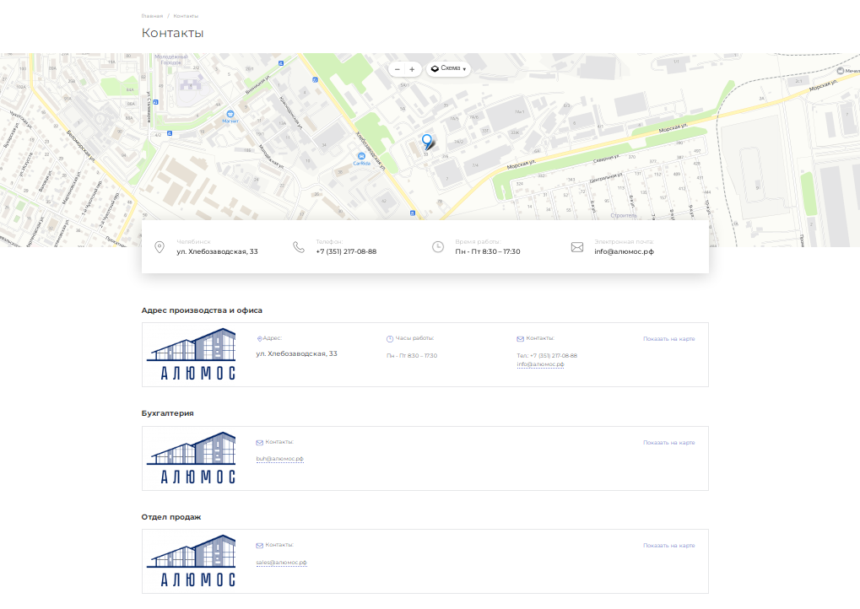Image resolution: width=860 pixels, height=609 pixels.
Task: Zoom in the map with plus button
Action: click(412, 69)
